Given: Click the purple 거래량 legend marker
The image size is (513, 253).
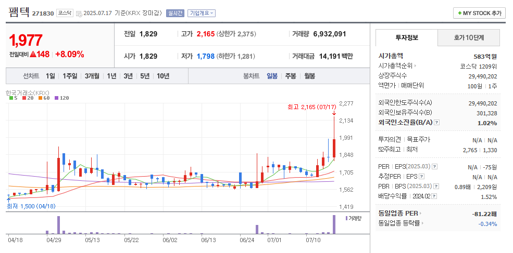Looking at the screenshot, I should (x=347, y=218).
